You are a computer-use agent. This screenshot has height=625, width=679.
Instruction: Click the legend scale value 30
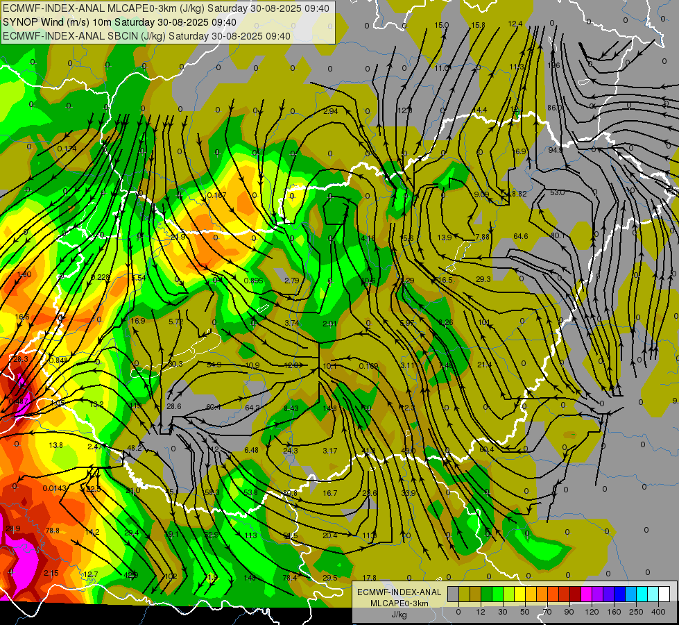tap(503, 612)
